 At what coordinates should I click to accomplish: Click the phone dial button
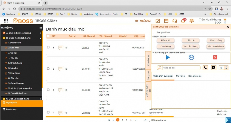click(x=205, y=68)
